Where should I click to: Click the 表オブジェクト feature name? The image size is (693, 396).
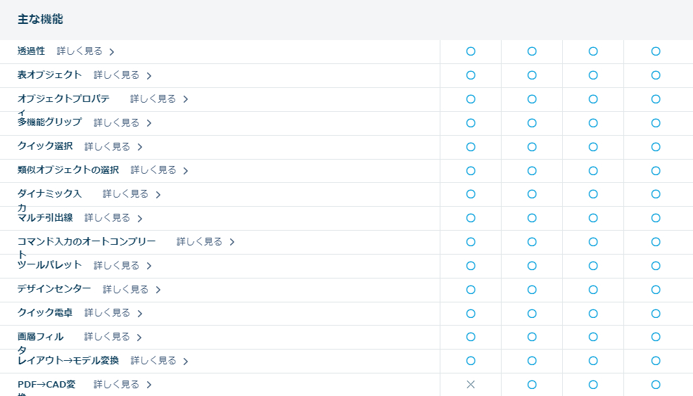49,75
